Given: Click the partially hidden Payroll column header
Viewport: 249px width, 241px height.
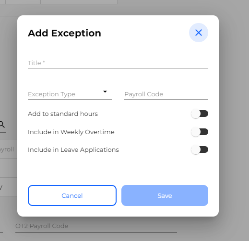Looking at the screenshot, I should click(x=7, y=149).
